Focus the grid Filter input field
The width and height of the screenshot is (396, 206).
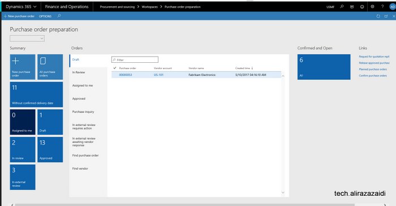135,59
